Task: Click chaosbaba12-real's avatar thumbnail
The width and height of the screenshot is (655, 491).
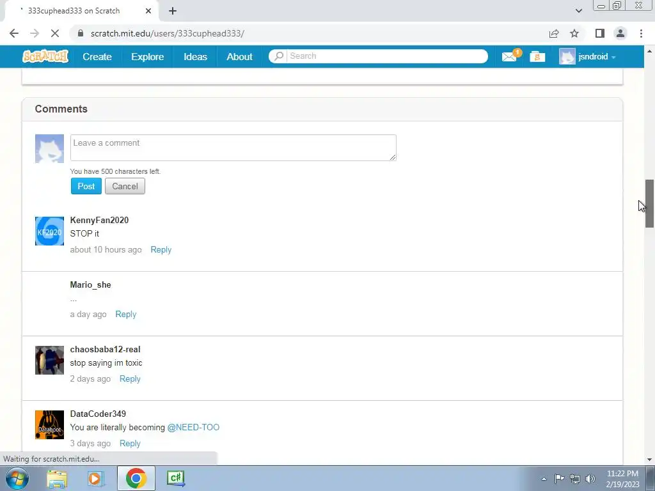Action: click(x=49, y=360)
